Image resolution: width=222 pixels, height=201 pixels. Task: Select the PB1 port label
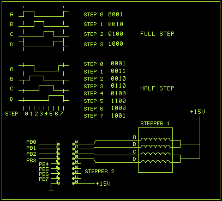[x=31, y=148]
